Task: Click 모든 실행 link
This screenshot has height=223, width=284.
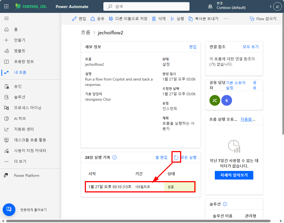Action: tap(189, 158)
